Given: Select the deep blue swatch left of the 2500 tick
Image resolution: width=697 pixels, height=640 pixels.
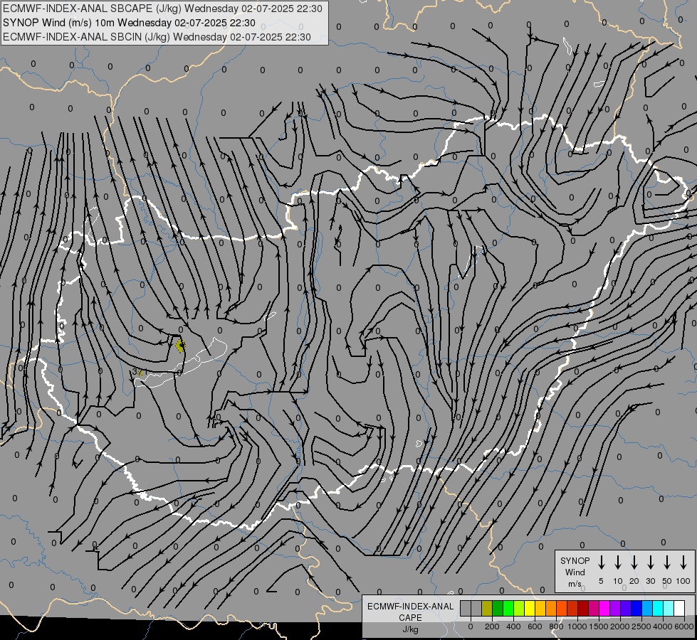Looking at the screenshot, I should [x=636, y=608].
